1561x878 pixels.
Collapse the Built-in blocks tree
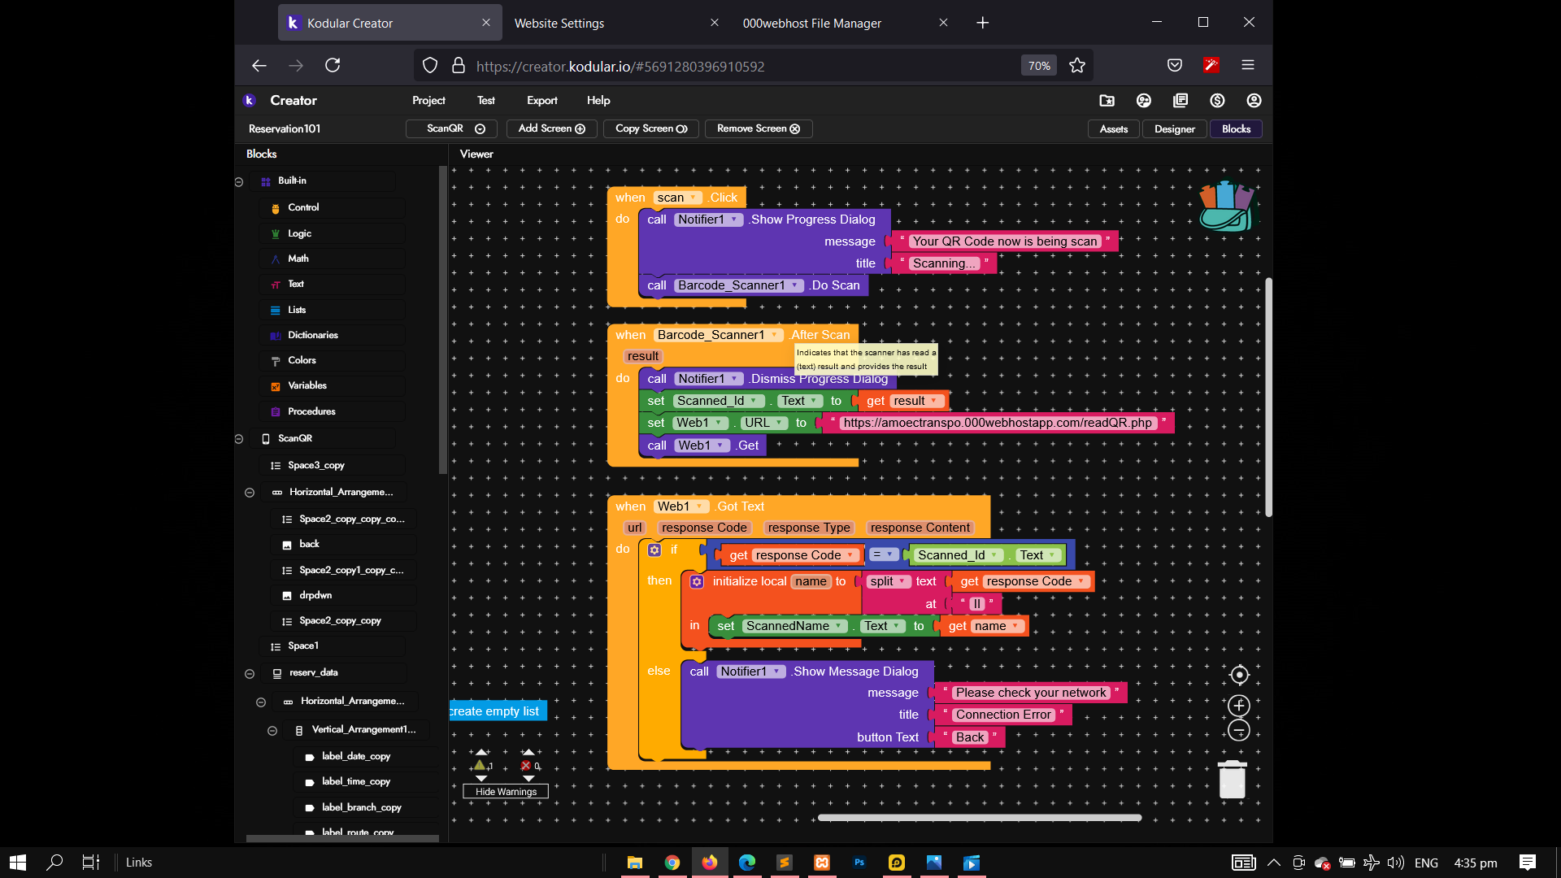[x=239, y=182]
